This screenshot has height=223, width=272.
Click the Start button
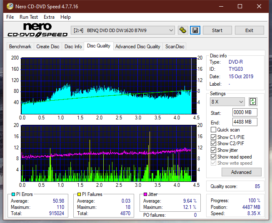[217, 30]
